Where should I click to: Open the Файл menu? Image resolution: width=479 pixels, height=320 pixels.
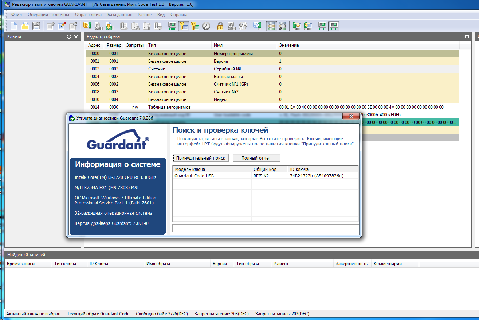[16, 15]
